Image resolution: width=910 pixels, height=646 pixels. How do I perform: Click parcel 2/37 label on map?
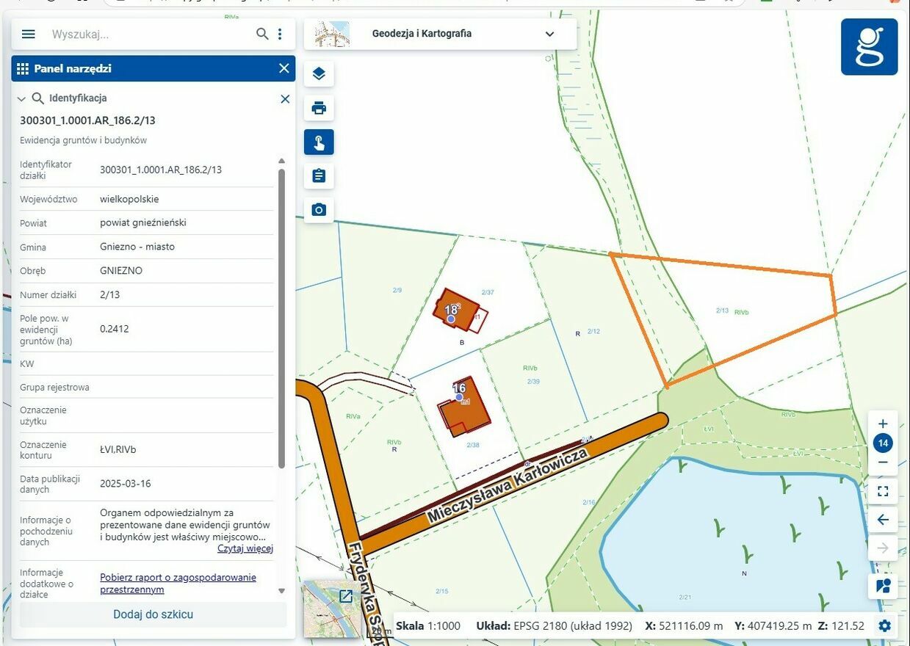pos(488,292)
